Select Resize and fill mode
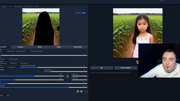Image resolution: width=180 pixels, height=101 pixels. tap(21, 51)
